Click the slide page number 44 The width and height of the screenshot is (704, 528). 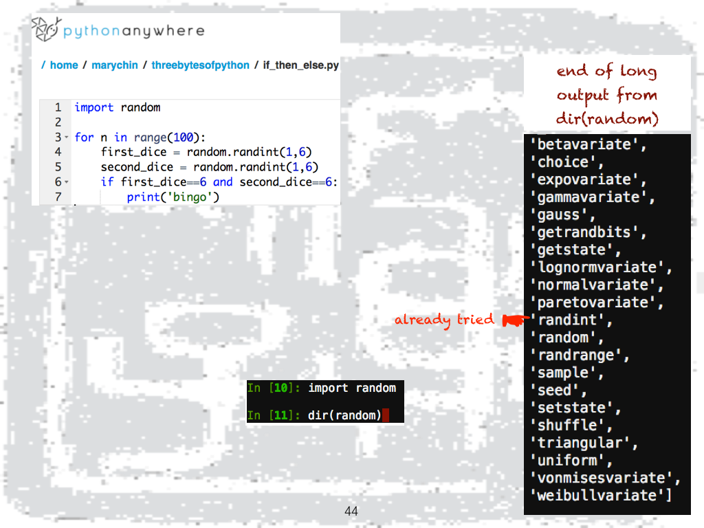tap(351, 511)
